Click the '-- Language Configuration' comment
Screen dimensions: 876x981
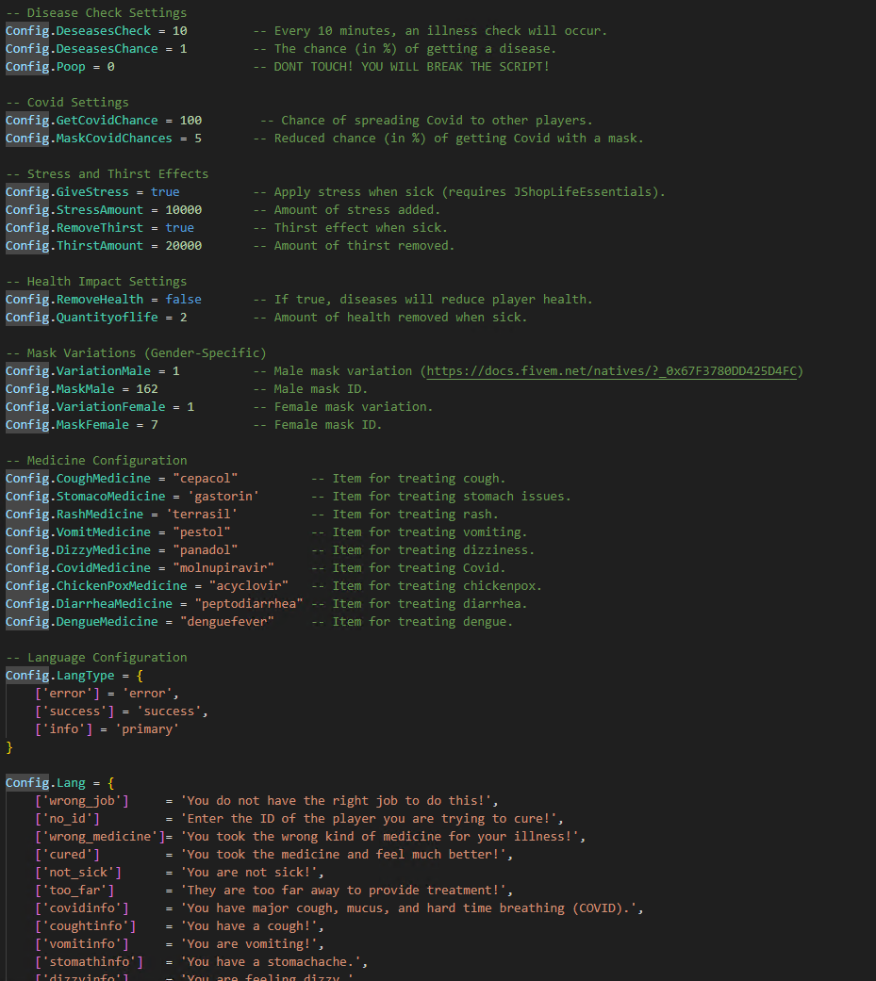[x=96, y=658]
